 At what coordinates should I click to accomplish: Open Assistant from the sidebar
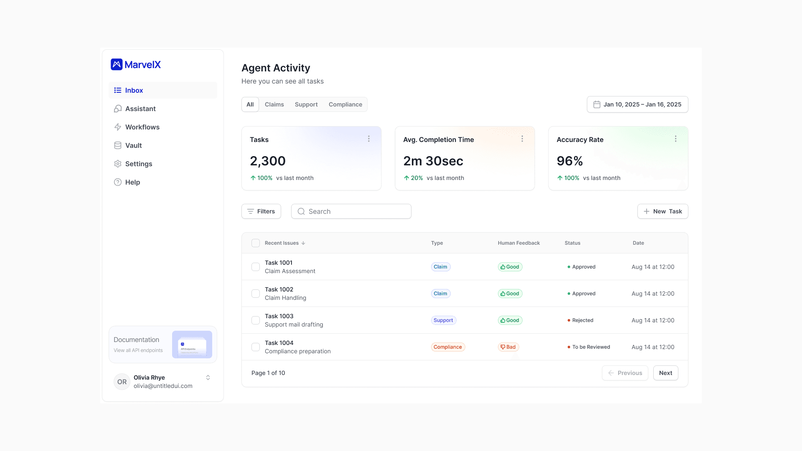(x=140, y=109)
